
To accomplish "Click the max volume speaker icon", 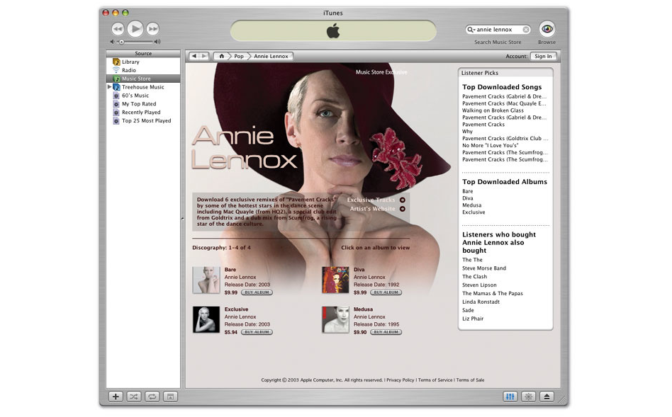I will (157, 42).
